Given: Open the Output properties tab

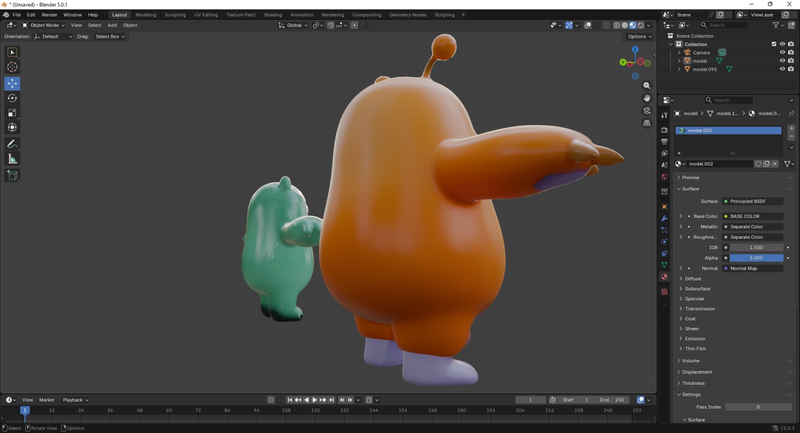Looking at the screenshot, I should pos(664,142).
